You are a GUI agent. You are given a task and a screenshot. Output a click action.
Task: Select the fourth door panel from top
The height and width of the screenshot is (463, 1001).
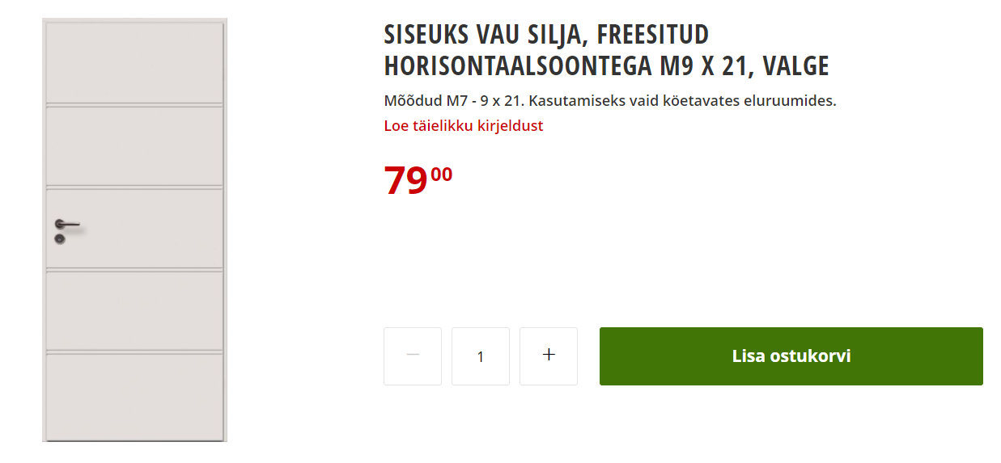pos(134,311)
